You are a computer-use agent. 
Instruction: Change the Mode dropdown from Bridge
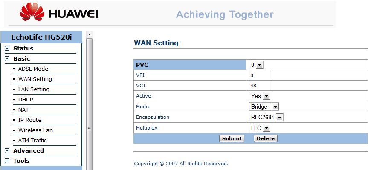[x=264, y=107]
